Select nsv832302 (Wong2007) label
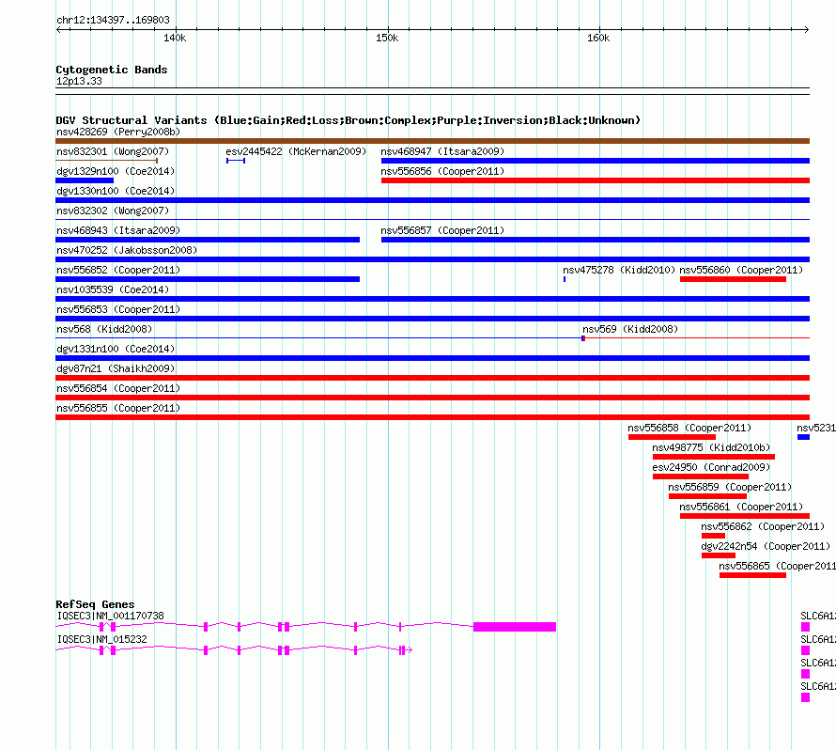 click(113, 211)
